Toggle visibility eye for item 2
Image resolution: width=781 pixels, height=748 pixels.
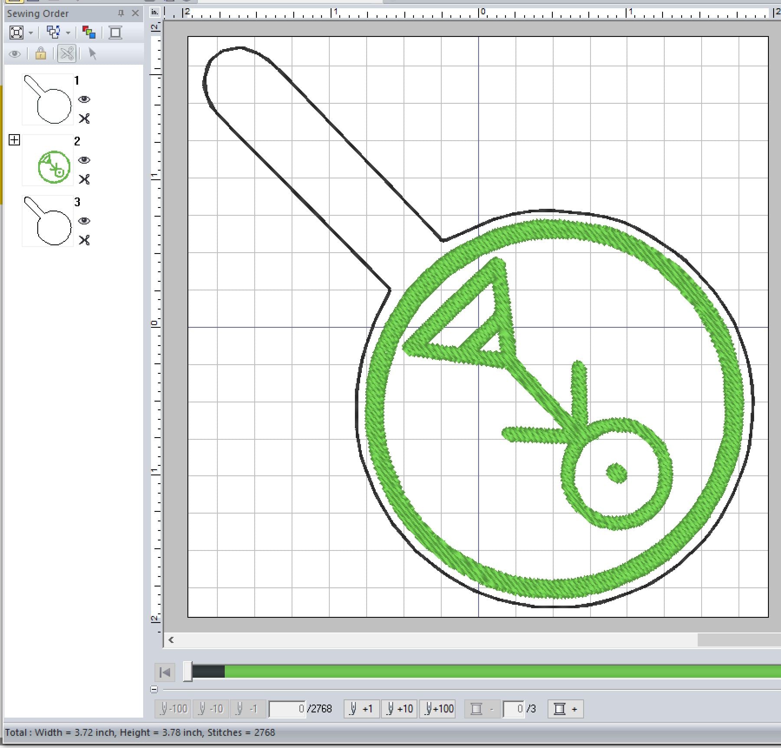point(84,160)
